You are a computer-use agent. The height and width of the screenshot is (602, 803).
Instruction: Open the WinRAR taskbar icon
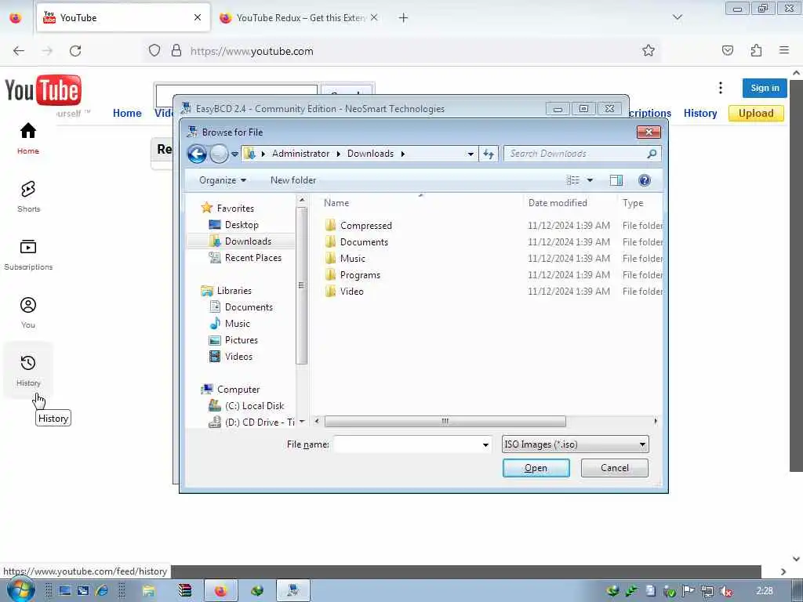[184, 591]
